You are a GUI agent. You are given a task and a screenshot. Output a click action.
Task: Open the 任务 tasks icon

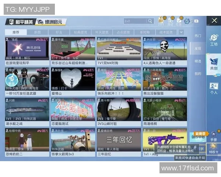tap(179, 21)
